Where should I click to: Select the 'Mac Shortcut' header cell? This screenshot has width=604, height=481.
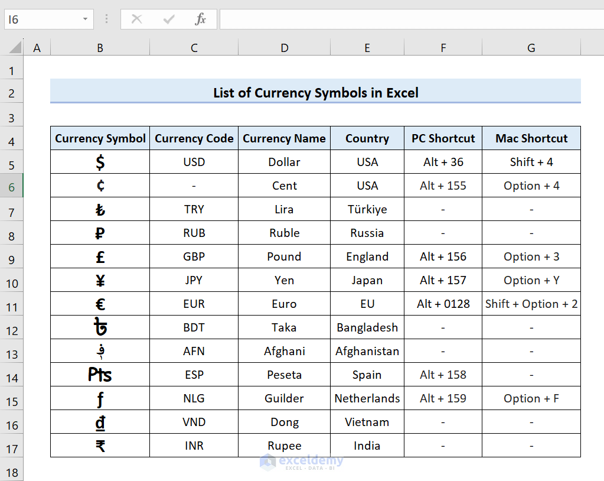(531, 138)
